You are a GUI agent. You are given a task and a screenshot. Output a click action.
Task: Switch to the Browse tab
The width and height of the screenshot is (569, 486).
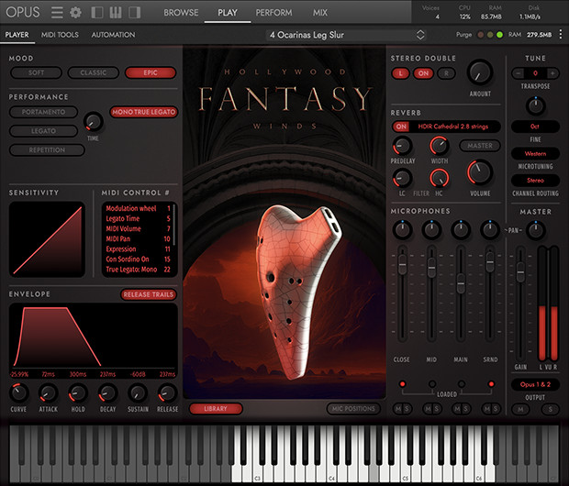[181, 13]
